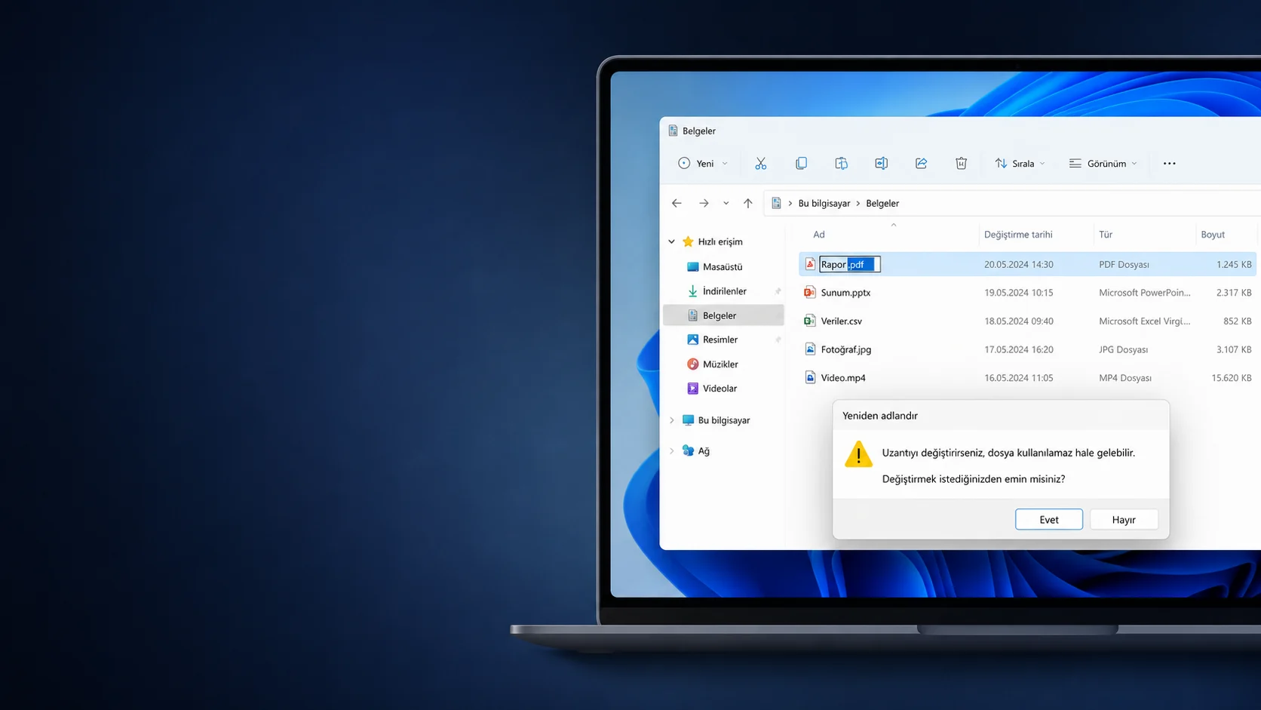1261x710 pixels.
Task: Open the Yeni new item dropdown
Action: point(703,163)
